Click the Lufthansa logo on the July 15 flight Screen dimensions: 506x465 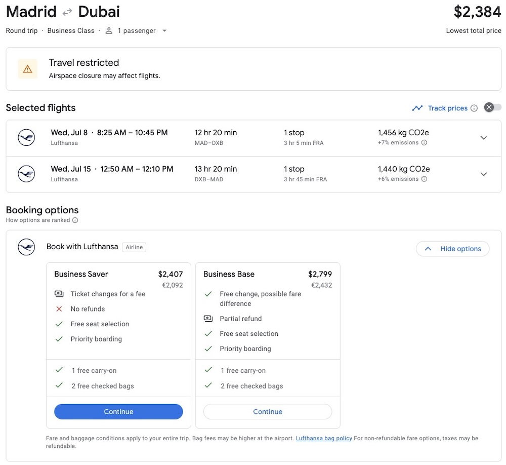(26, 174)
